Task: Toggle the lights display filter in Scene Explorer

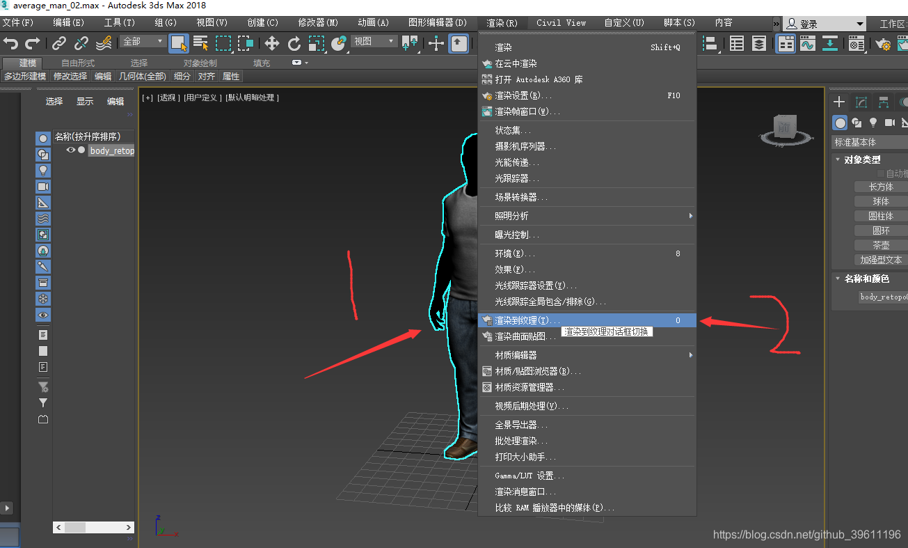Action: pos(43,171)
